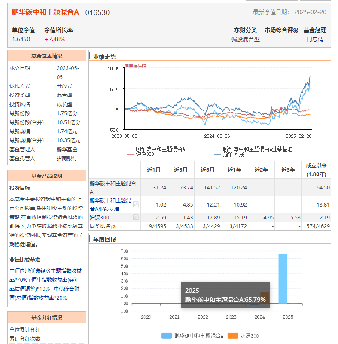Open the question mark help icon next to 同类排名

tap(114, 227)
